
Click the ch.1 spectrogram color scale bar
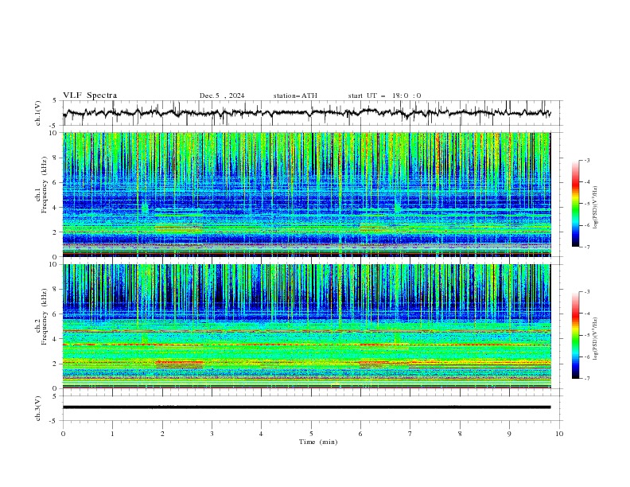575,204
